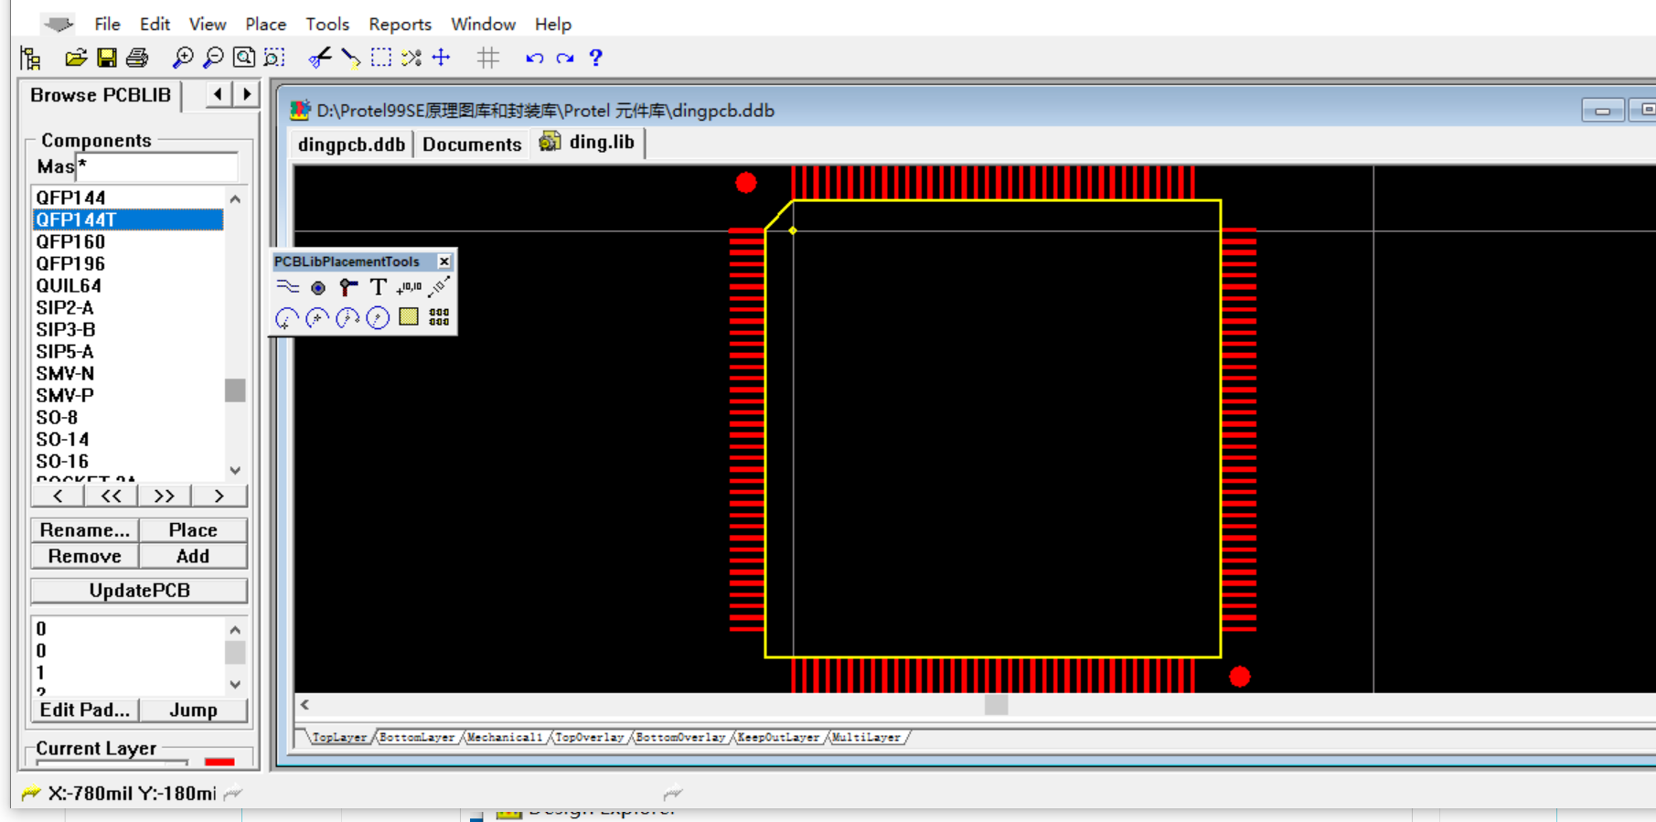Toggle the Design Manager panel icon
This screenshot has width=1656, height=822.
30,59
